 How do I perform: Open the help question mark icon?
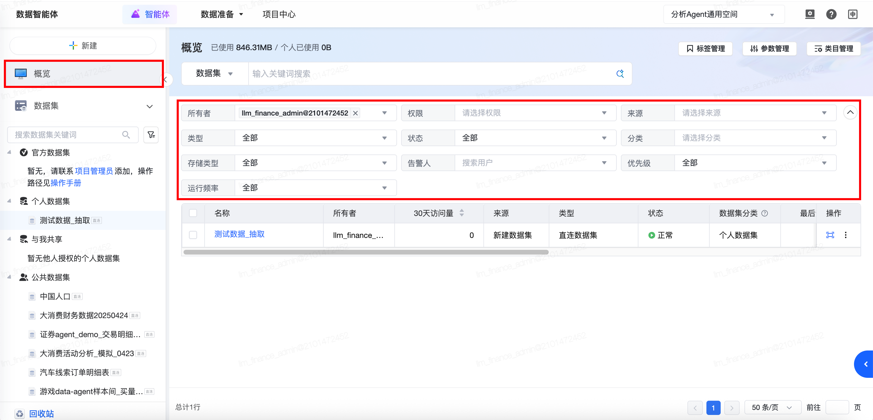pyautogui.click(x=831, y=14)
